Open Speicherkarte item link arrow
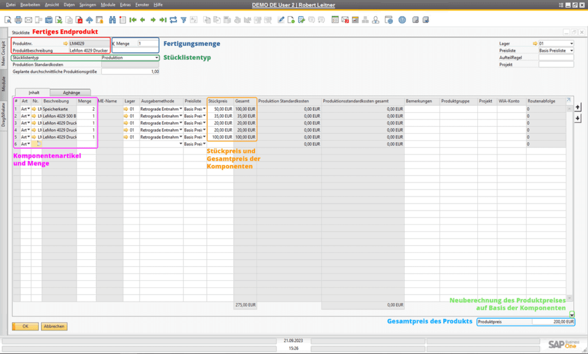Screen dimensions: 588x354 [x=34, y=109]
